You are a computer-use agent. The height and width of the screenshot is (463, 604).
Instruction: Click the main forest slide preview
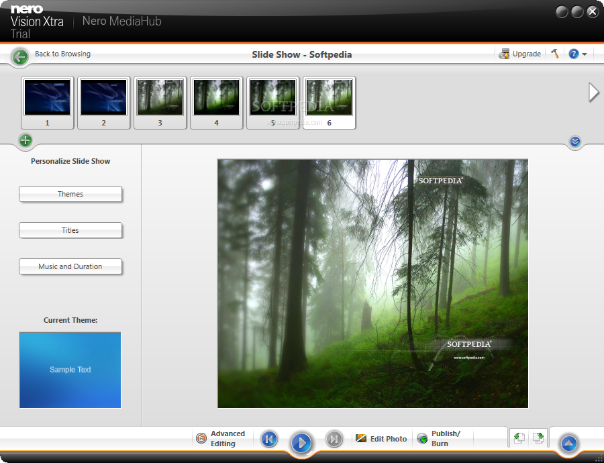click(x=372, y=283)
